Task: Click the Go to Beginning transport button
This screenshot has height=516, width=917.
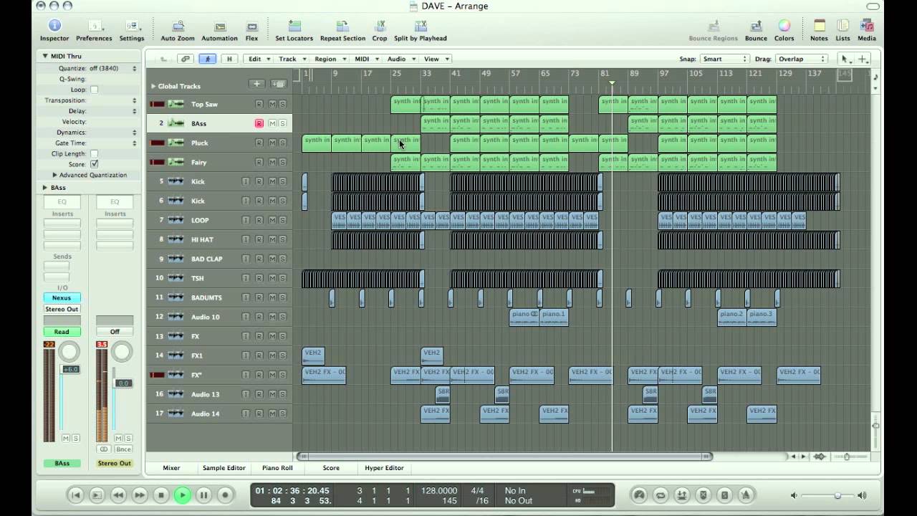Action: (75, 494)
